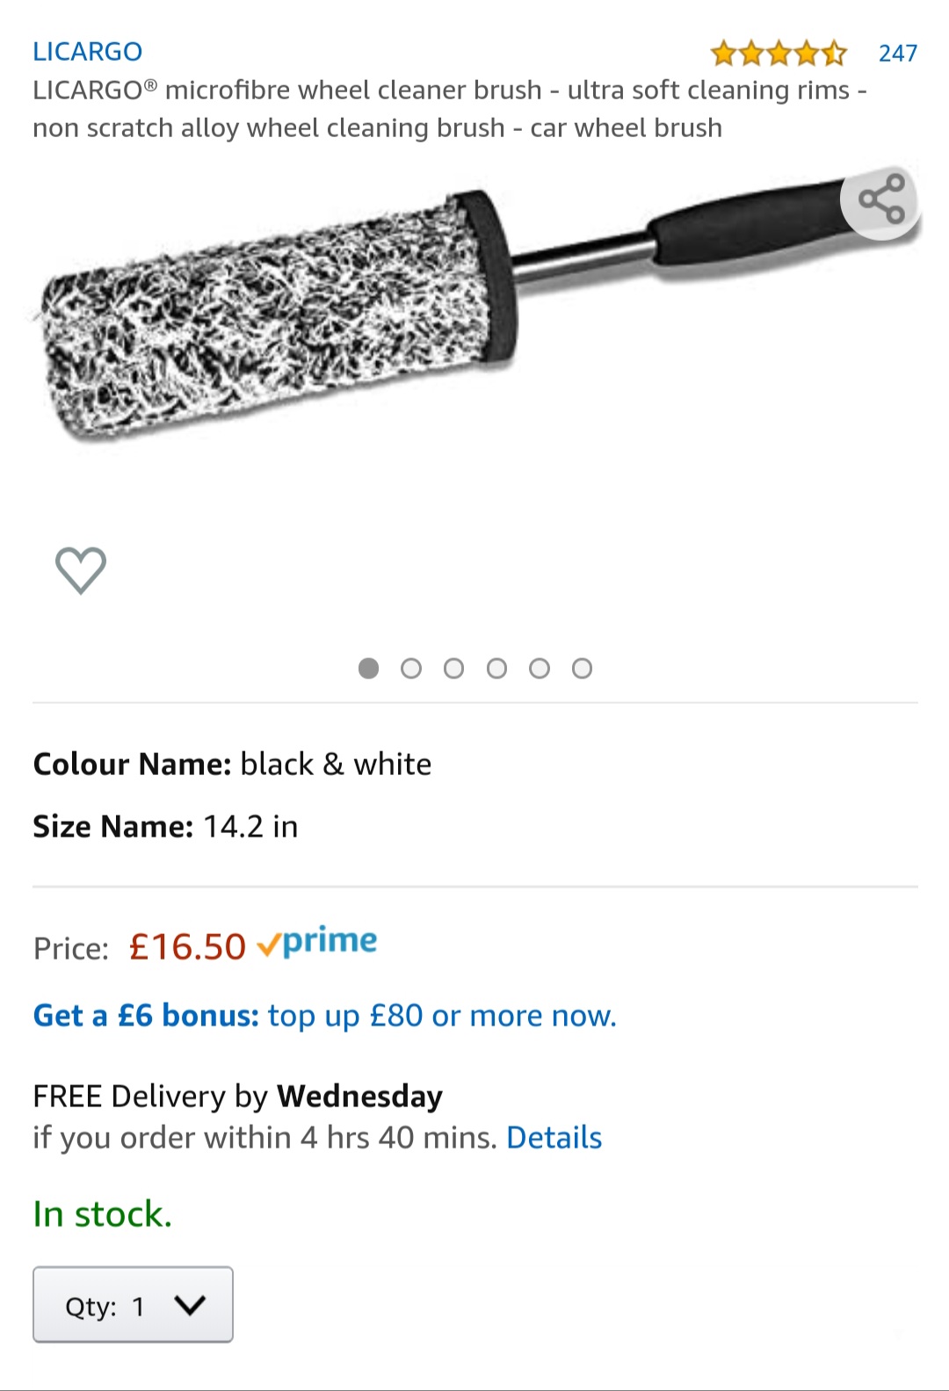Open the star rating breakdown

tap(779, 54)
